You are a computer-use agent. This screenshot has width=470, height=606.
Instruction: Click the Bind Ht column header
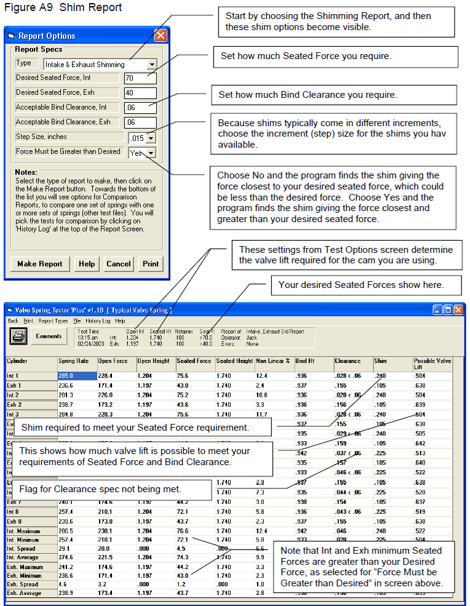pyautogui.click(x=314, y=364)
